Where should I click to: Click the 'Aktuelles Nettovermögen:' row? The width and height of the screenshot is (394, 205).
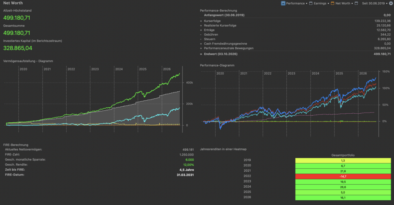(99, 150)
